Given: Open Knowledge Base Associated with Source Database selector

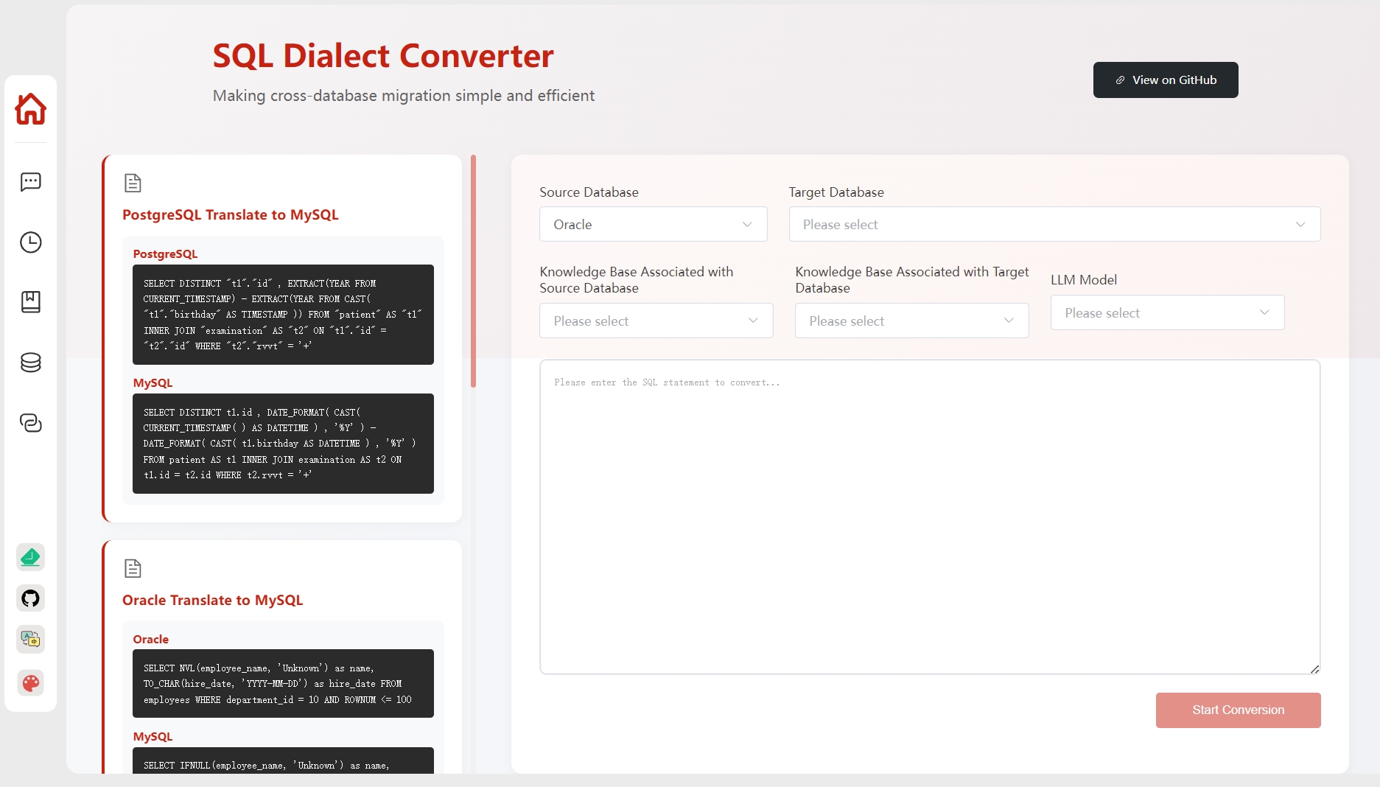Looking at the screenshot, I should click(655, 321).
